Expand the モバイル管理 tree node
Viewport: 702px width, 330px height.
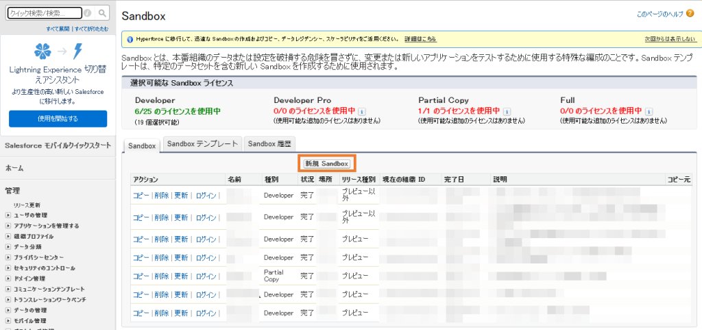point(8,321)
